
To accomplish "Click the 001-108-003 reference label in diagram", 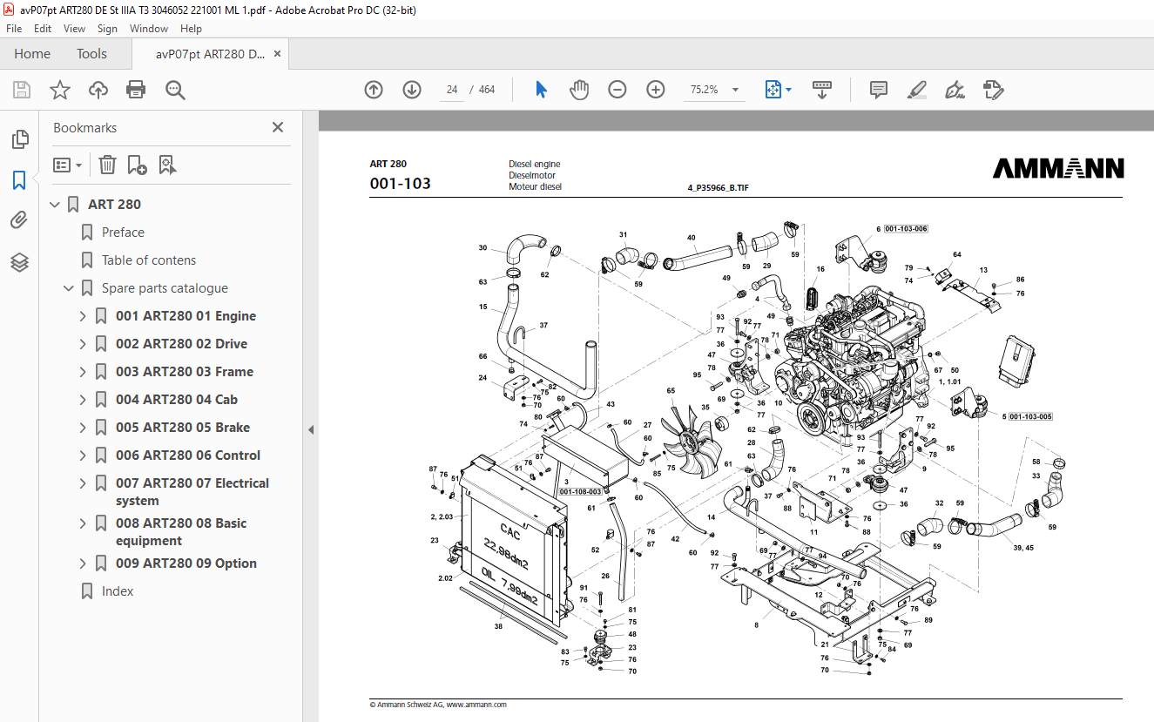I will [580, 492].
